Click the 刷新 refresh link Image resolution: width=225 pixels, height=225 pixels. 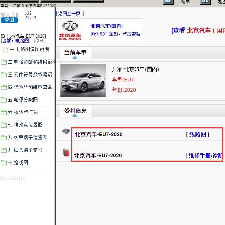[40, 41]
